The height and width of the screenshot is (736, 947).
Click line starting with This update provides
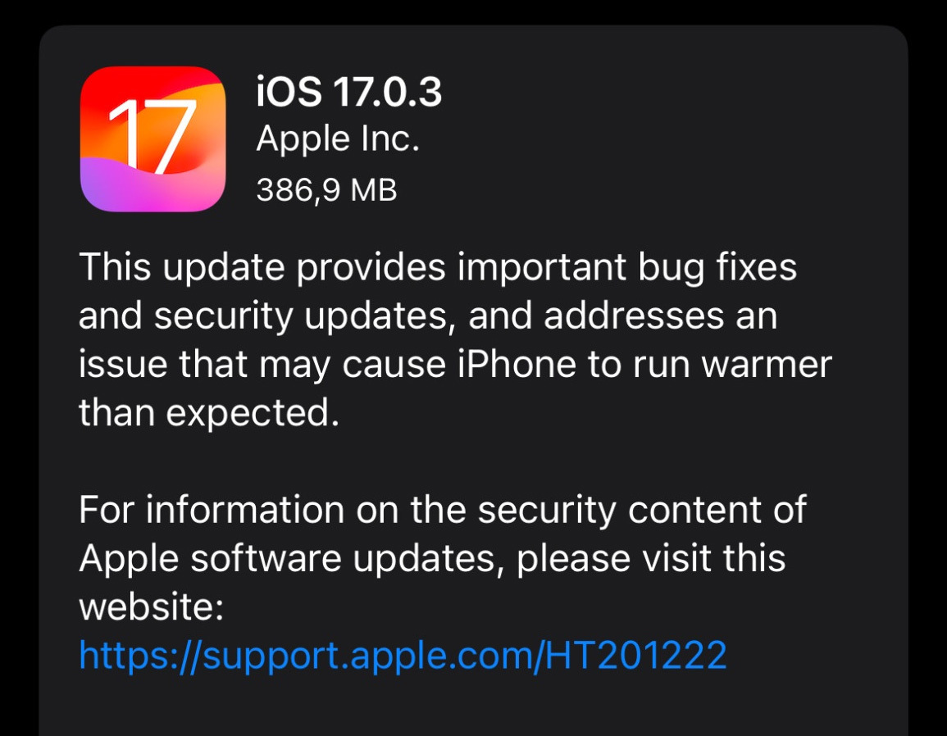click(438, 268)
